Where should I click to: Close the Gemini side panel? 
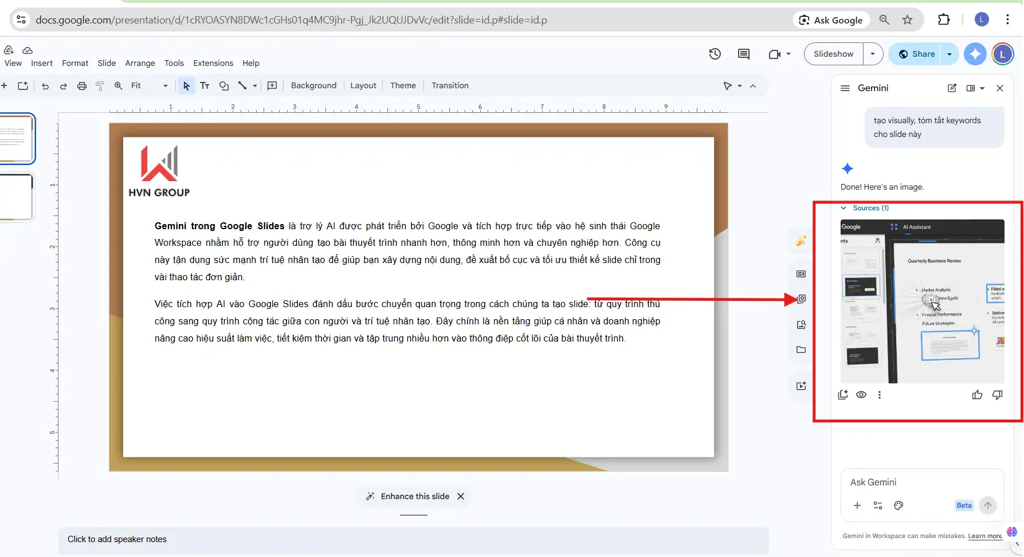click(x=1000, y=88)
